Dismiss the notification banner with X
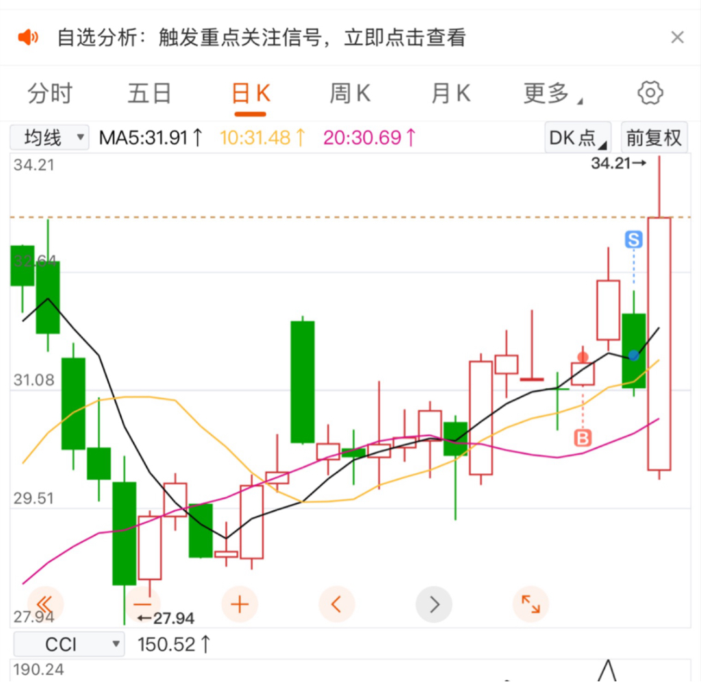The image size is (701, 682). click(x=678, y=37)
